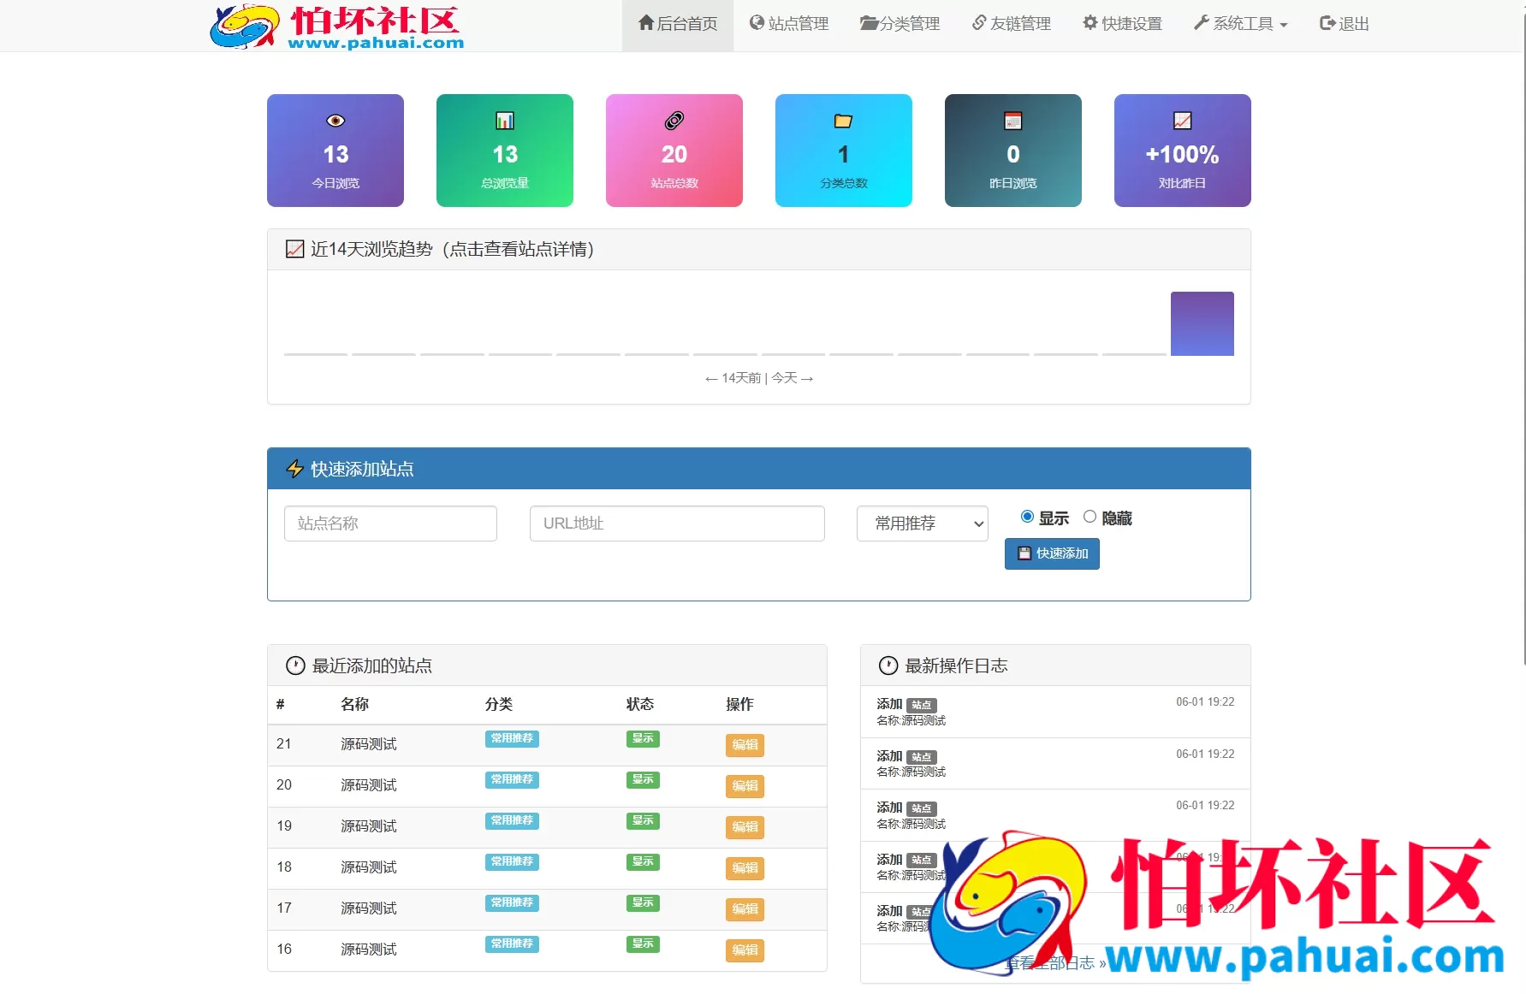Image resolution: width=1526 pixels, height=994 pixels.
Task: Click the 常用推荐 tag in row 18
Action: [x=512, y=861]
